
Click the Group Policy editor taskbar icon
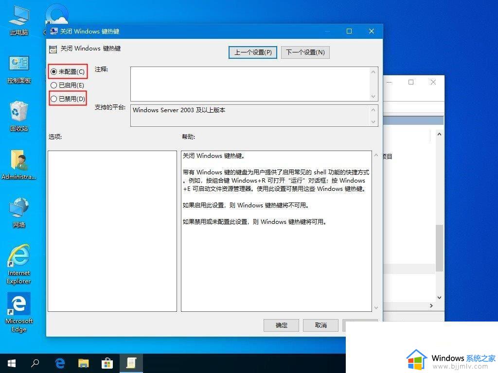tap(131, 363)
